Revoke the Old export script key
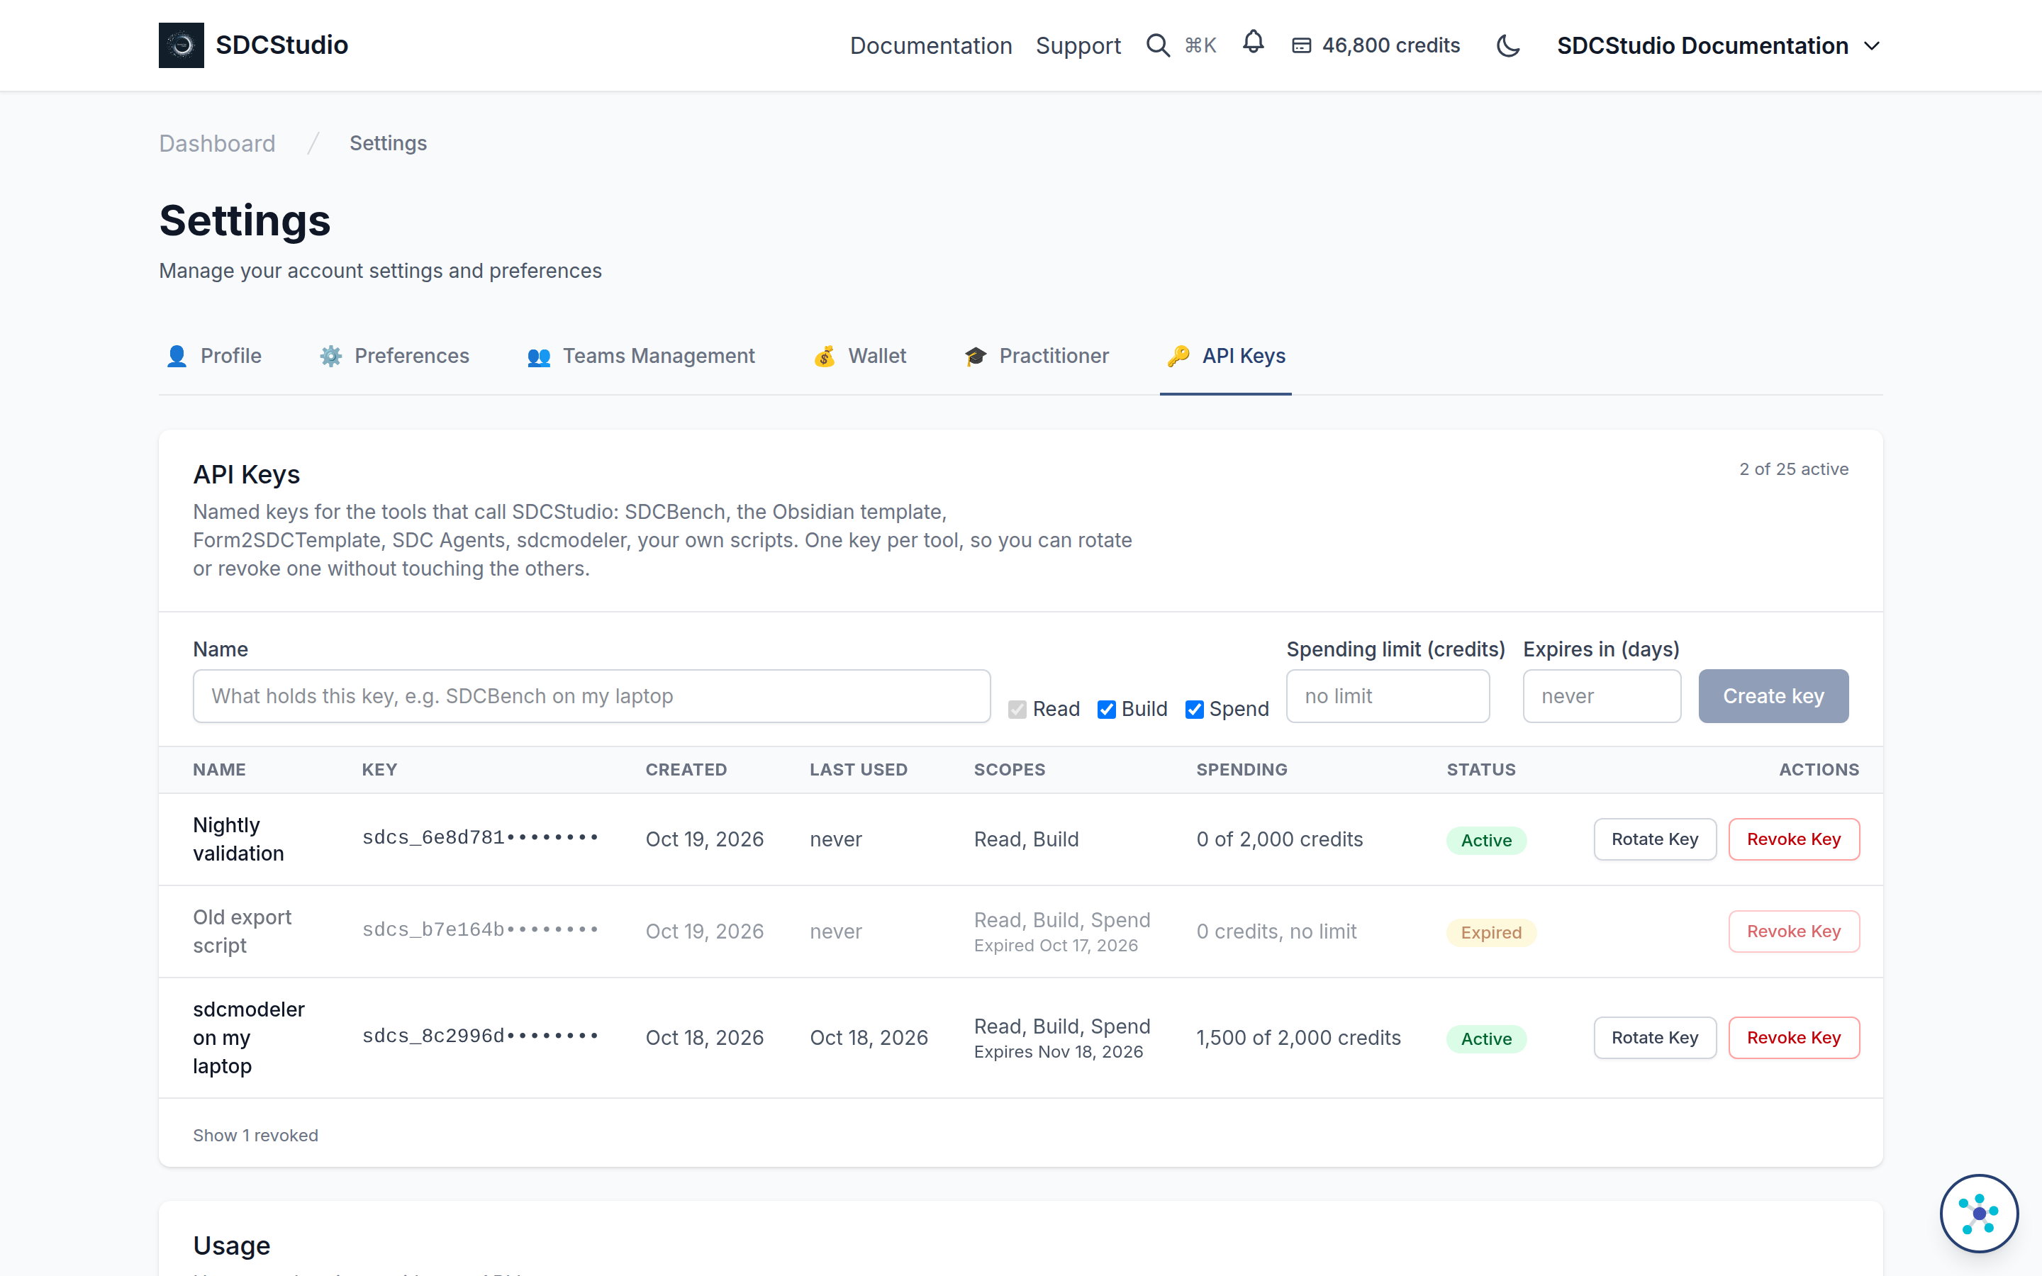This screenshot has width=2042, height=1276. pos(1793,931)
